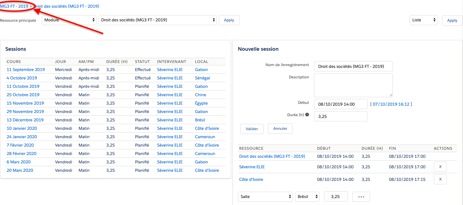Open the Salle resource type dropdown
Screen dimensions: 463x205
[265, 197]
